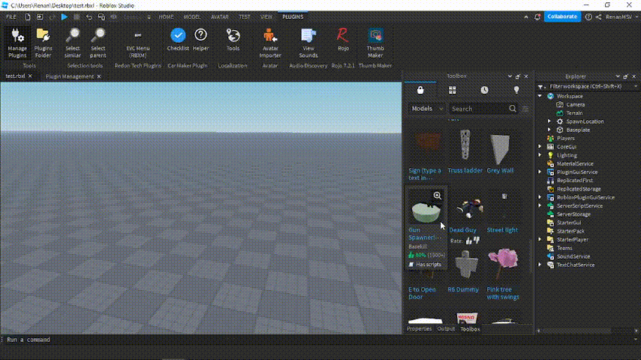Open the Plugin Management document tab
This screenshot has width=641, height=360.
70,76
